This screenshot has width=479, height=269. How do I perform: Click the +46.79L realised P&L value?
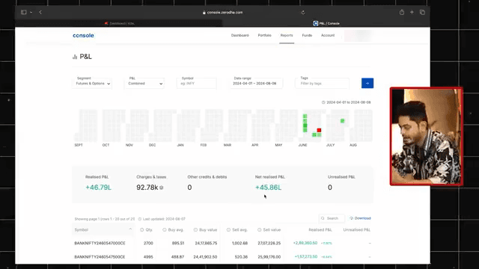[x=98, y=188]
